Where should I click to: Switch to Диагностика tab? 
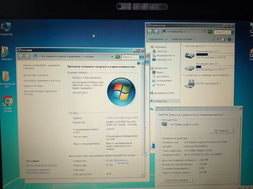[x=190, y=115]
